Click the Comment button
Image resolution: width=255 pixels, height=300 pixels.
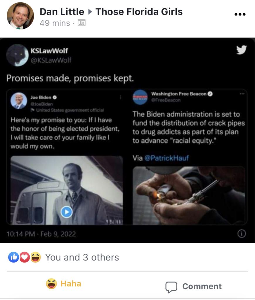tap(193, 287)
